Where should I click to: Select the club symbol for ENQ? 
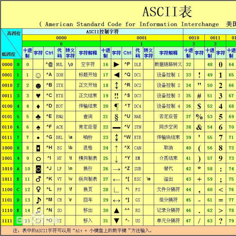tap(38, 117)
